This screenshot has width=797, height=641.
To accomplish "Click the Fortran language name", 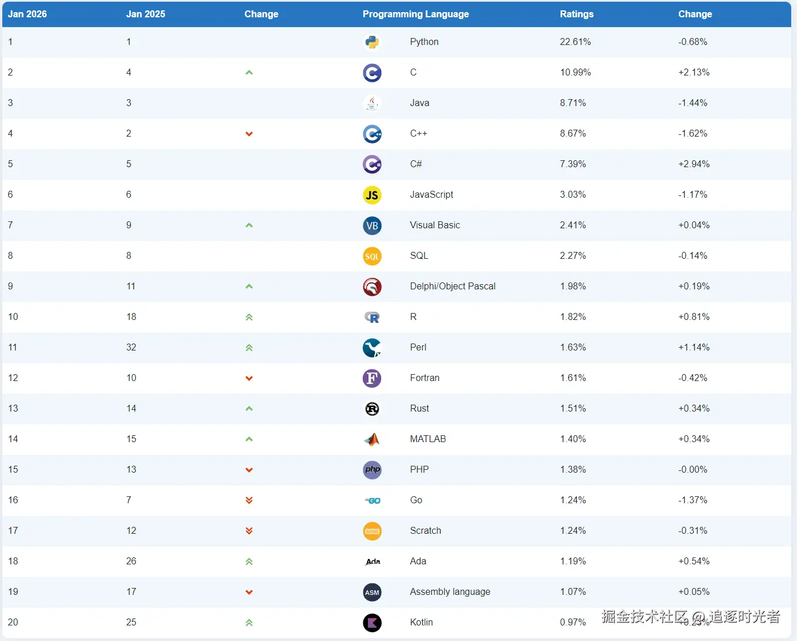I will coord(424,378).
